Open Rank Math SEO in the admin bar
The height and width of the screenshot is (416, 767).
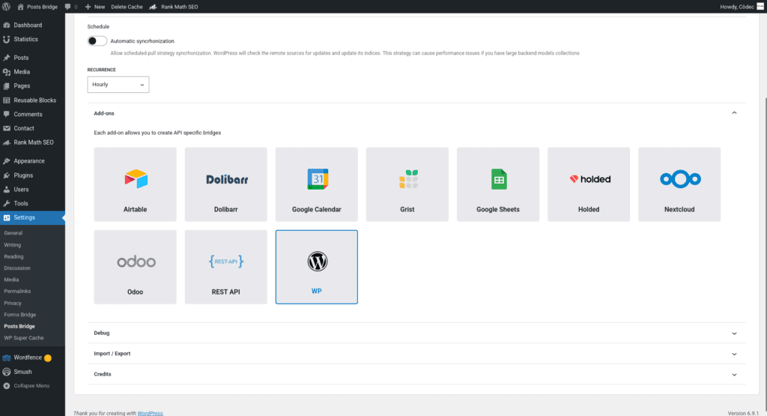(x=174, y=7)
